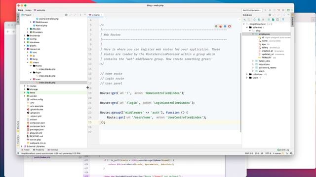
Task: Open the TODO tool window
Action: [25, 150]
